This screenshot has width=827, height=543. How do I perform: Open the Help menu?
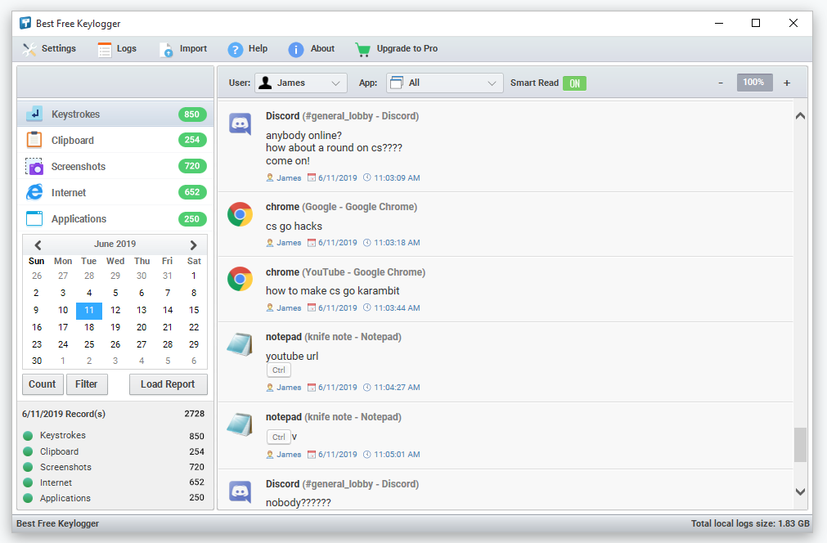click(x=248, y=49)
